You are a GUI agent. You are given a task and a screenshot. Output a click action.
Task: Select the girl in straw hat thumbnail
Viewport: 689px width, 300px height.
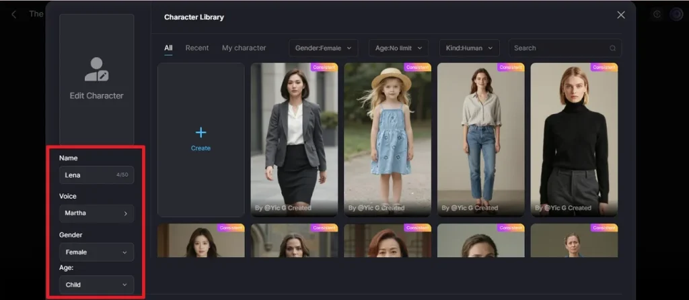[x=387, y=139]
